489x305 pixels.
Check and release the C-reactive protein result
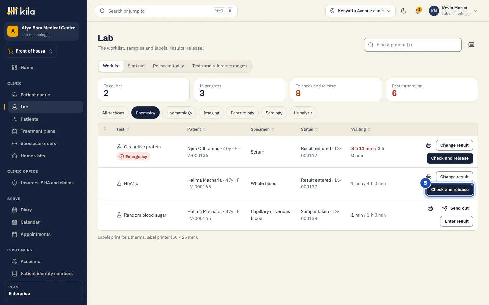click(x=450, y=158)
